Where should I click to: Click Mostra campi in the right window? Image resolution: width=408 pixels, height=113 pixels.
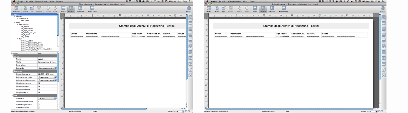pos(284,8)
